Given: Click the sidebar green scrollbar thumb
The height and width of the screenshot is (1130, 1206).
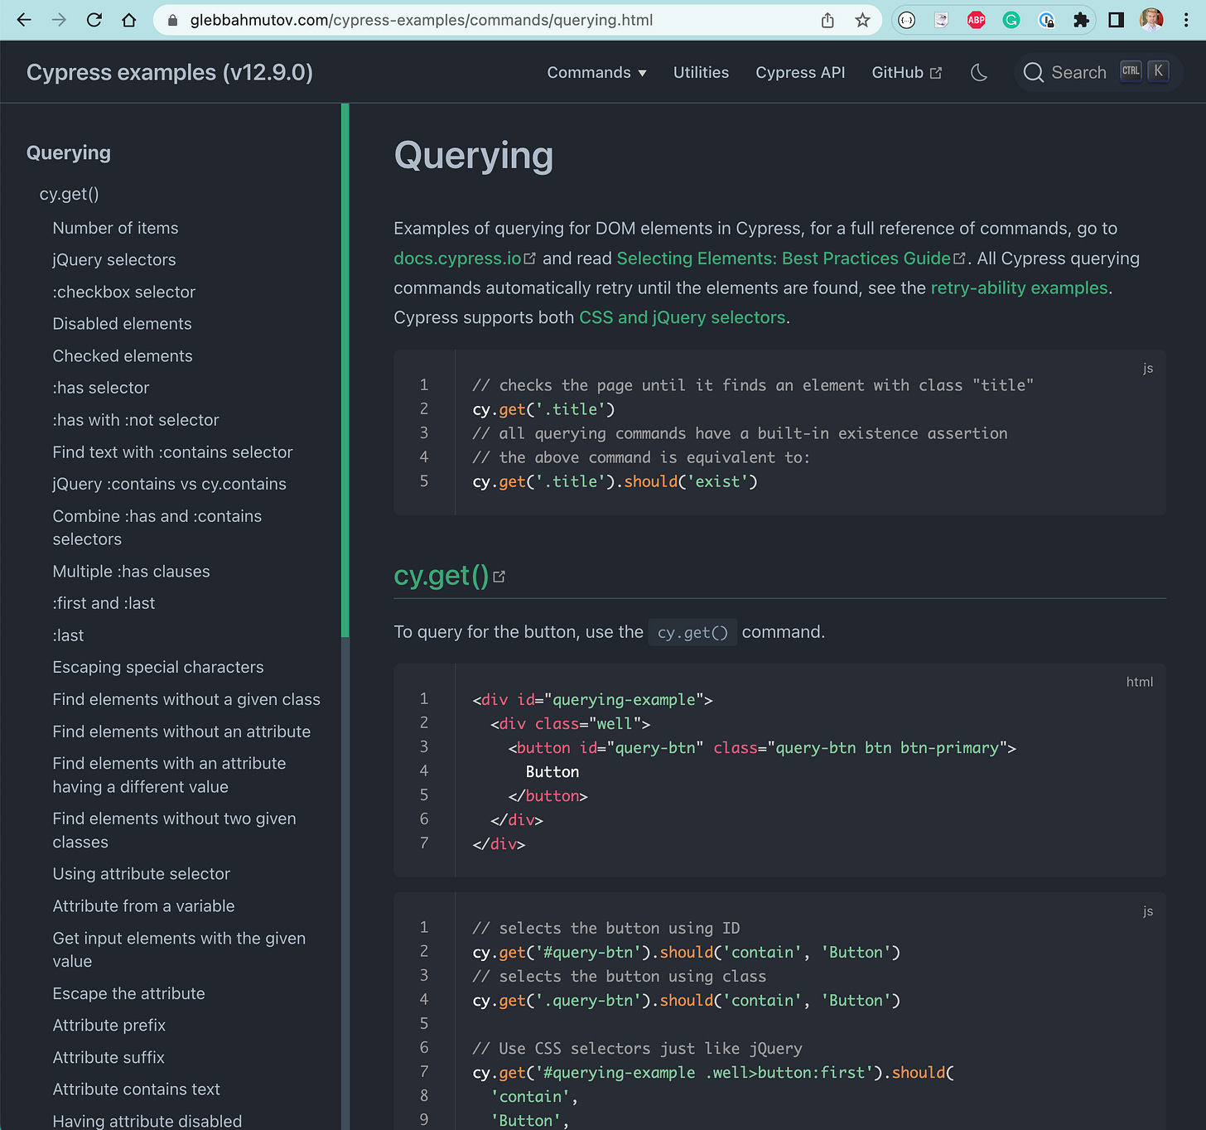Looking at the screenshot, I should coord(345,370).
